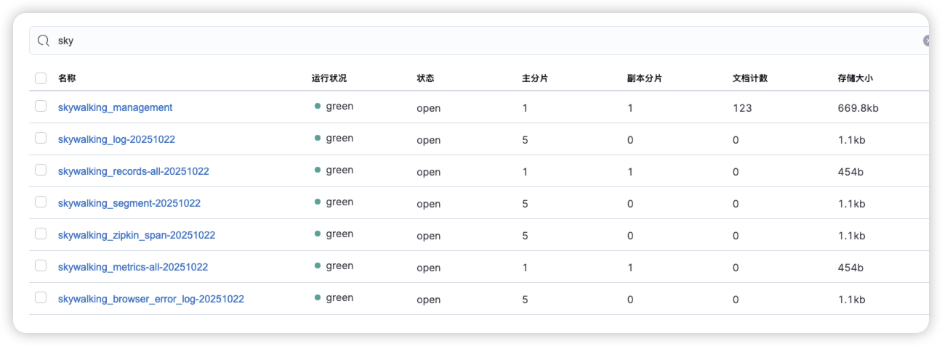Select the skywalking_records-all-20251022 row checkbox

(x=41, y=170)
